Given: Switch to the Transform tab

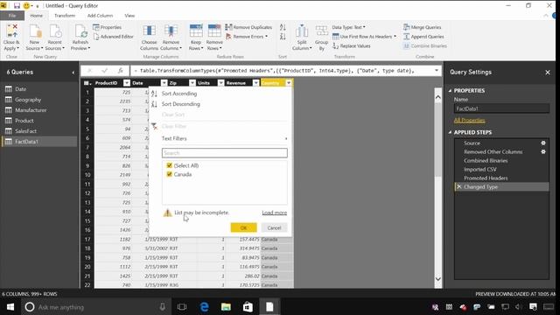Looking at the screenshot, I should (x=65, y=16).
